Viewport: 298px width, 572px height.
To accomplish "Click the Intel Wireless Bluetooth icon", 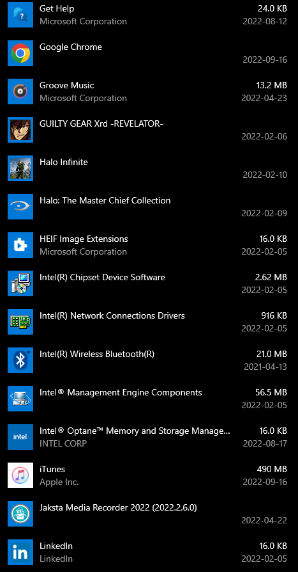I will [x=20, y=360].
